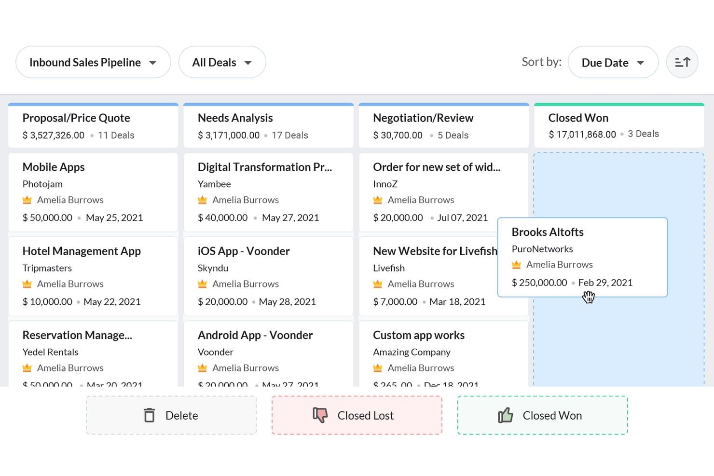Open the Inbound Sales Pipeline dropdown

pyautogui.click(x=93, y=62)
